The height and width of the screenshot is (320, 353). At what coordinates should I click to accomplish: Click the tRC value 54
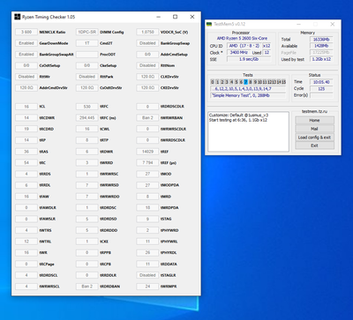pyautogui.click(x=26, y=163)
